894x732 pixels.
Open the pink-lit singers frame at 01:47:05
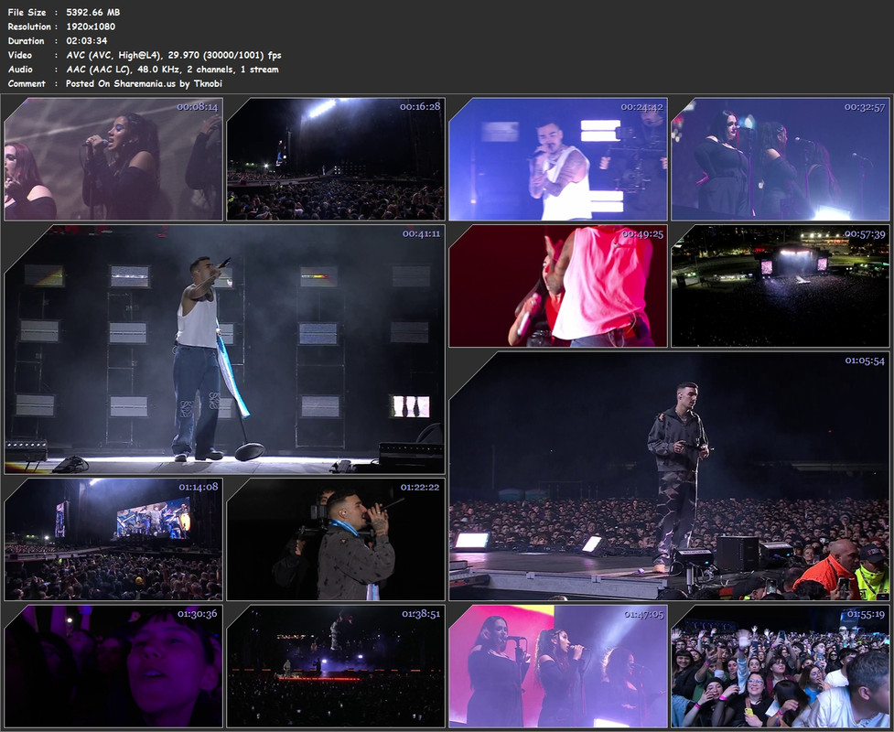(x=557, y=666)
